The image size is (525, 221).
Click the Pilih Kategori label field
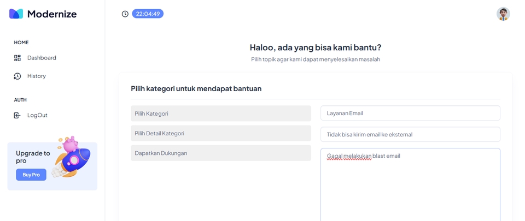click(220, 114)
